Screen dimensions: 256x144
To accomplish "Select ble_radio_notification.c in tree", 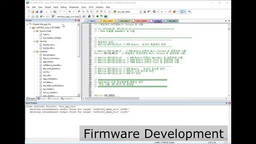I will (x=54, y=86).
